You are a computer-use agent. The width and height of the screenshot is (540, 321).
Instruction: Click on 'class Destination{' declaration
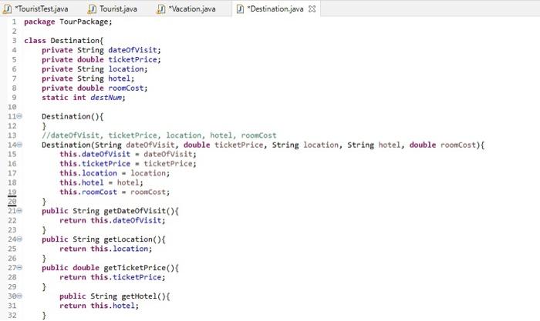click(x=64, y=41)
